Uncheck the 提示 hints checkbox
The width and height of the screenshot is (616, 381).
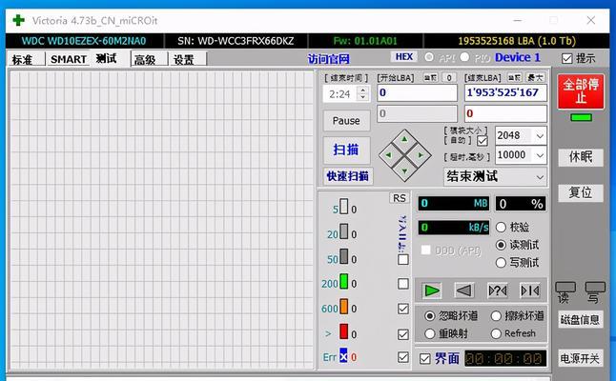[x=567, y=58]
